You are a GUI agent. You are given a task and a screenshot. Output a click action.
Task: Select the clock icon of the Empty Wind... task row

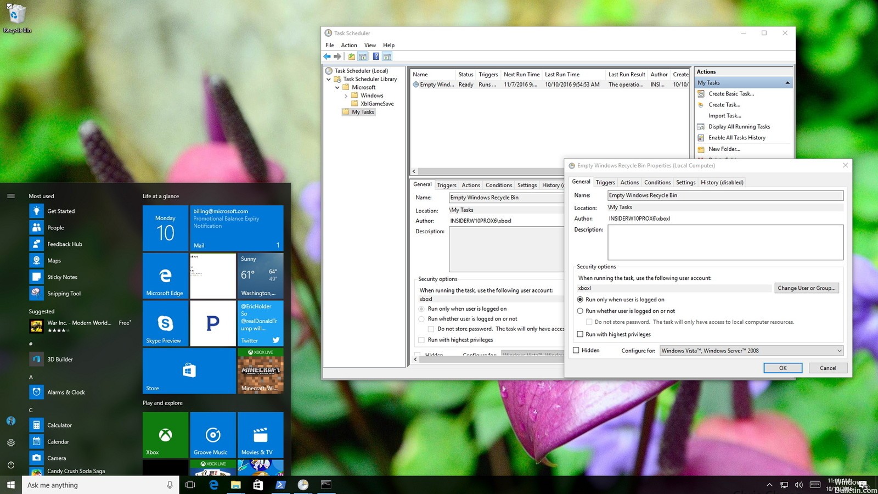(x=416, y=85)
